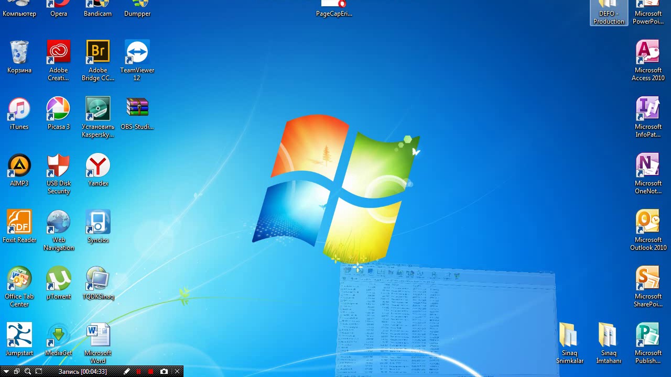Click the faded spreadsheet window preview
The width and height of the screenshot is (671, 377).
point(446,319)
